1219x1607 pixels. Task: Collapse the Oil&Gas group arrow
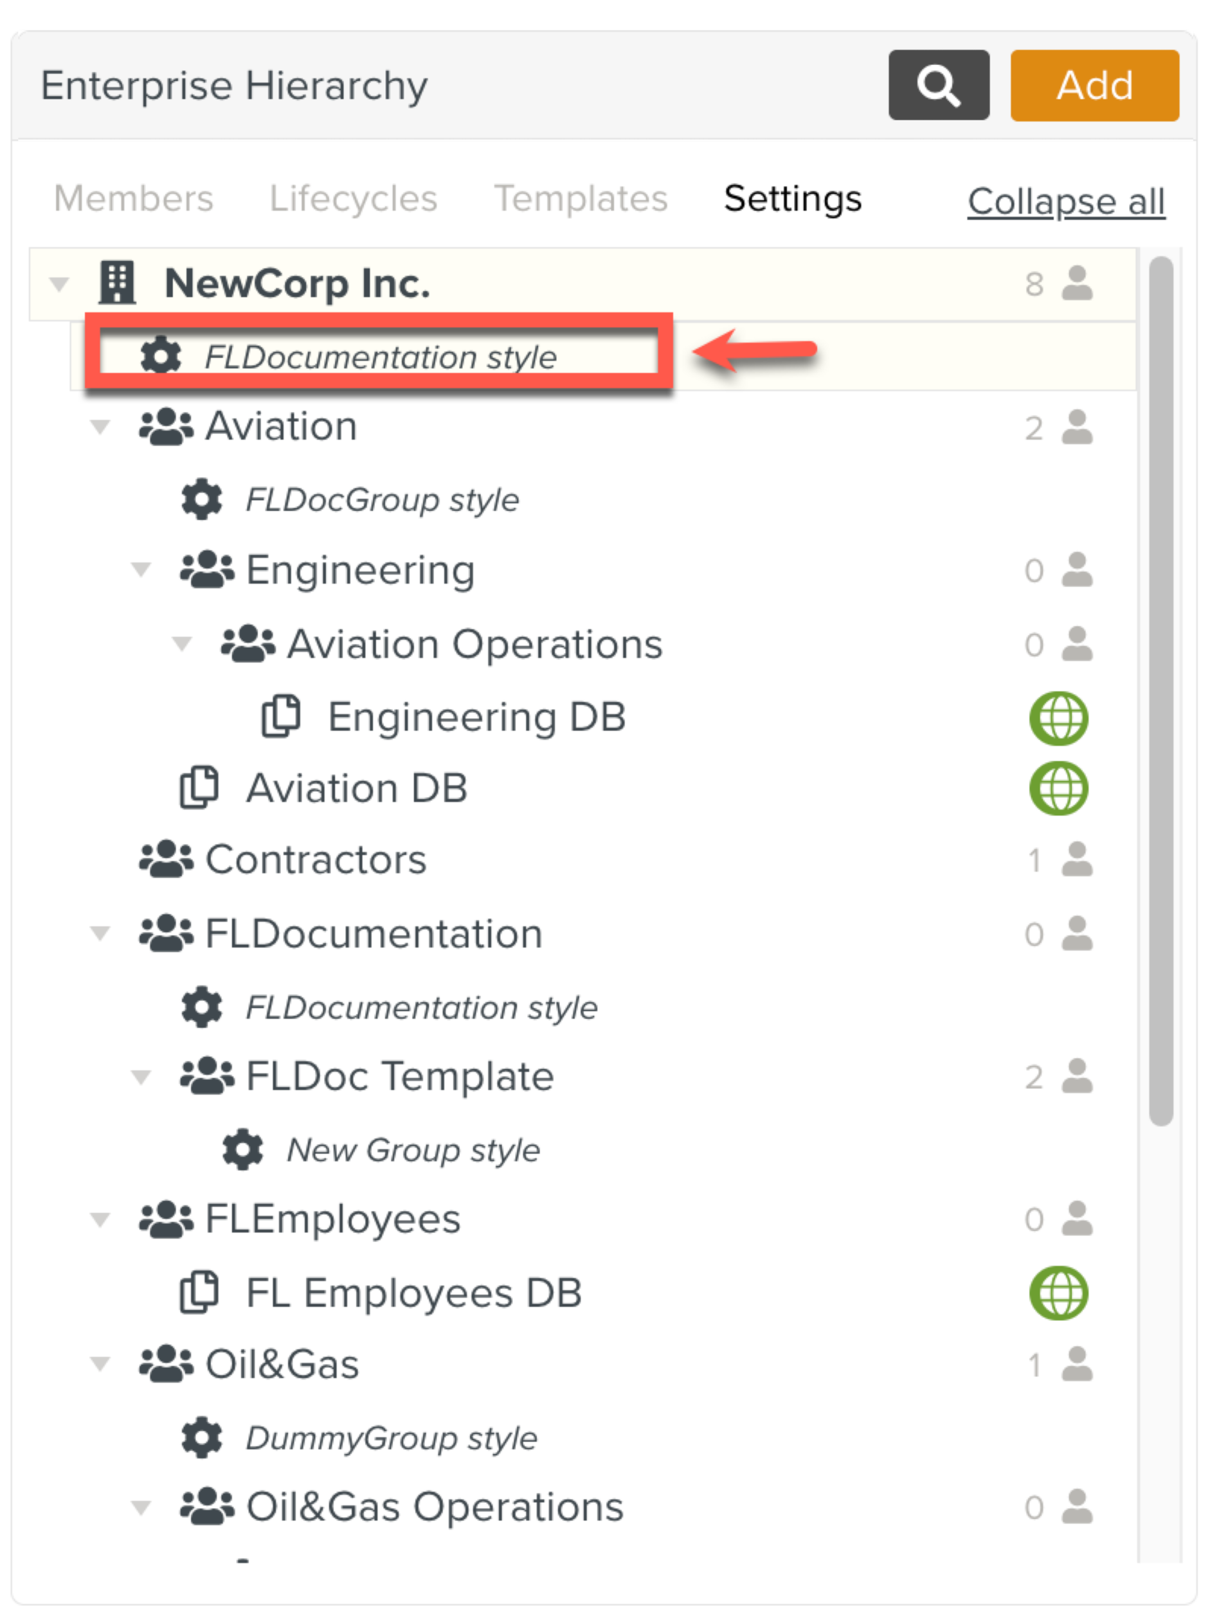(100, 1365)
